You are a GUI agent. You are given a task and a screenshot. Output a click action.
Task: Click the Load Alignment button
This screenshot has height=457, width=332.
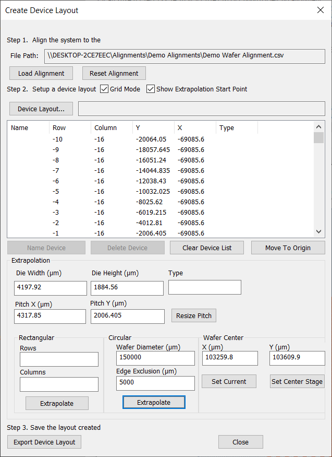41,73
